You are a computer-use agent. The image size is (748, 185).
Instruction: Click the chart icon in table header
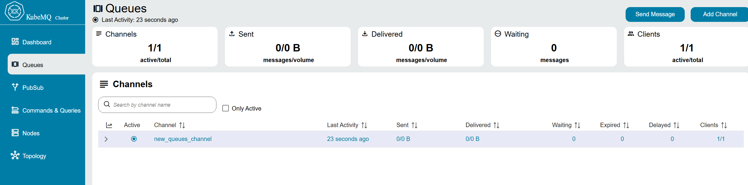click(109, 125)
